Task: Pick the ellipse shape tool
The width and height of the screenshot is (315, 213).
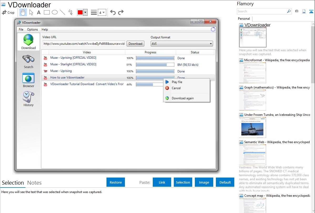Action: tap(55, 12)
